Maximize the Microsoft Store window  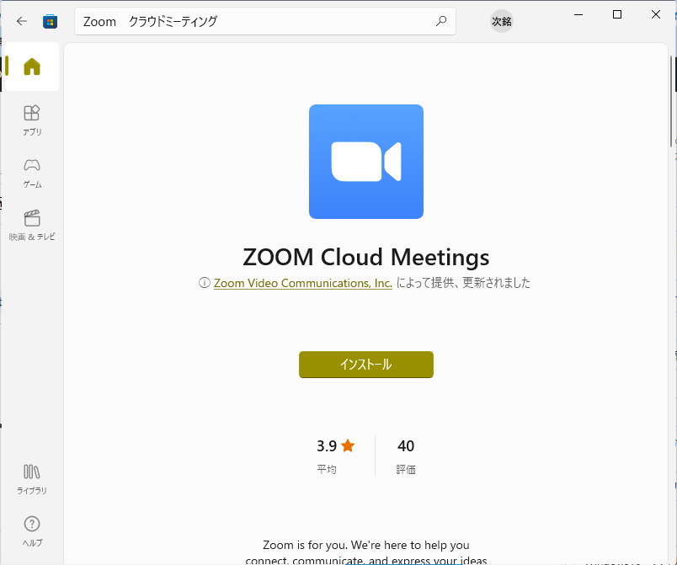(x=617, y=14)
